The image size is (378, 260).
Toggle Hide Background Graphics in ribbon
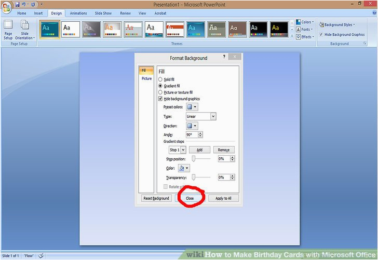342,34
